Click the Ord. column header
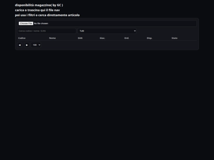 coord(127,38)
